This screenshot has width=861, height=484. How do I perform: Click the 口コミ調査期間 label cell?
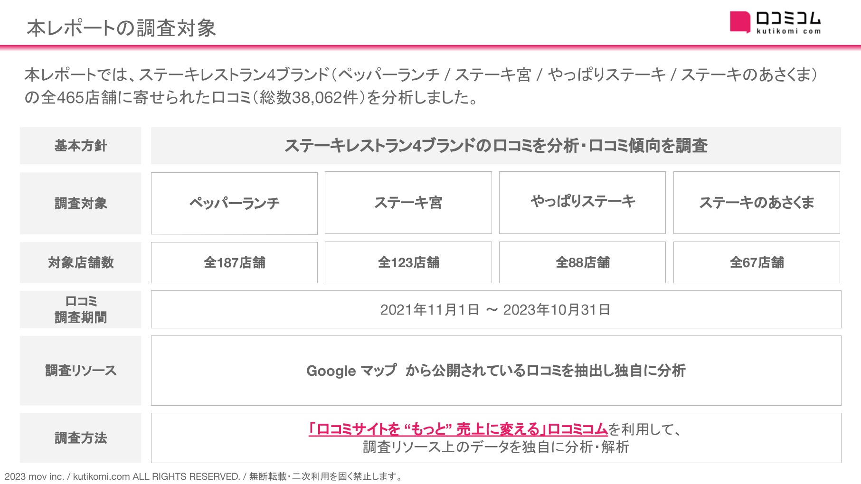81,309
